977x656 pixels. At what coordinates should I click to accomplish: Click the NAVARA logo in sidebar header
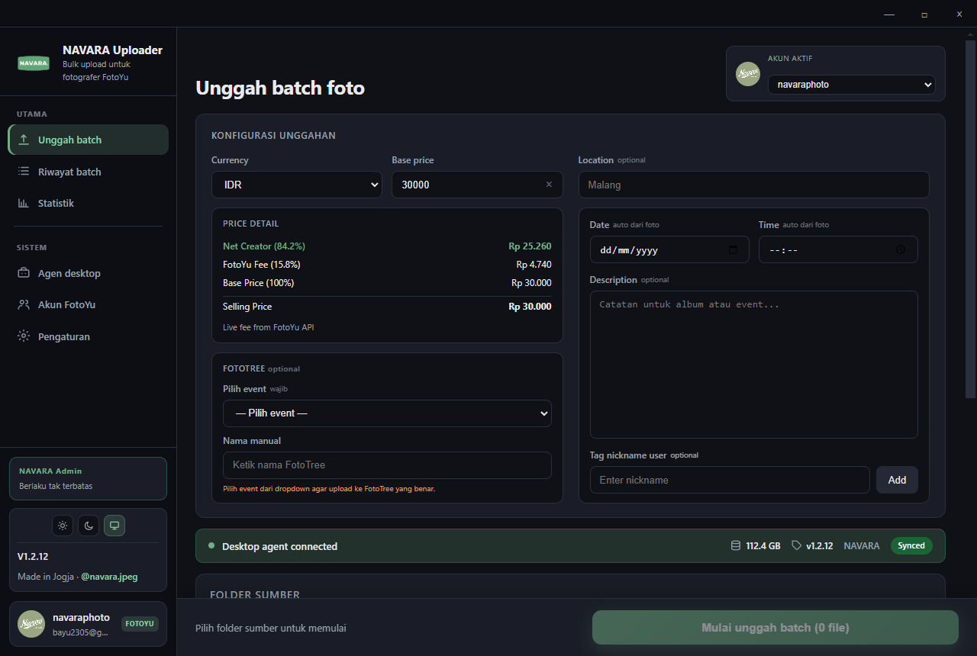34,63
